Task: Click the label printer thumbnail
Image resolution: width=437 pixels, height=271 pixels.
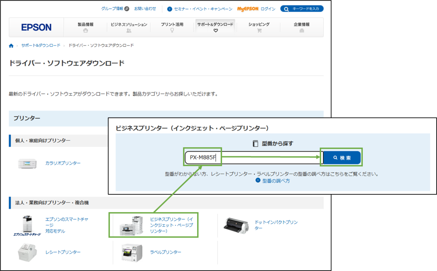Action: point(132,253)
